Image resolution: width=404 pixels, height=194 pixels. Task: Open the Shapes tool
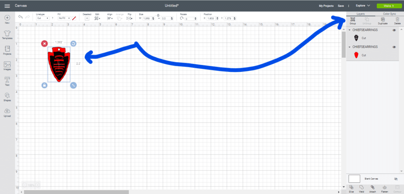7,97
